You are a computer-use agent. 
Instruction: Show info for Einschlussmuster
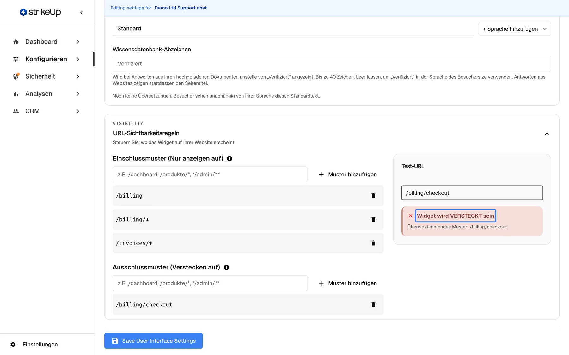pos(229,159)
